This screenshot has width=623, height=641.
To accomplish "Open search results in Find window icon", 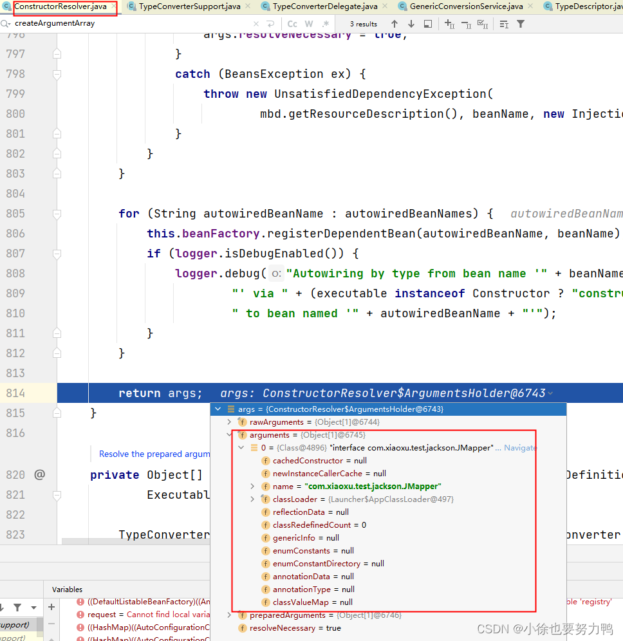I will coord(504,24).
